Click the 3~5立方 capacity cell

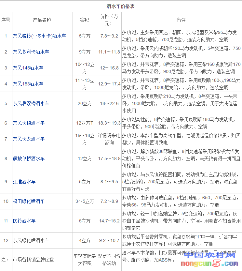[85, 201]
